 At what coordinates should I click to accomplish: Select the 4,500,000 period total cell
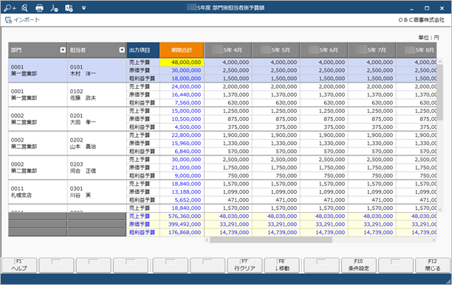tap(182, 127)
